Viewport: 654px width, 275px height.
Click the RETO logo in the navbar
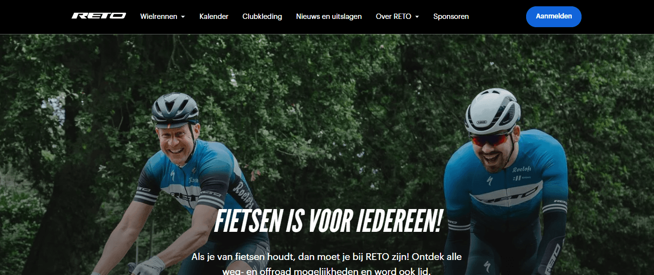point(99,16)
